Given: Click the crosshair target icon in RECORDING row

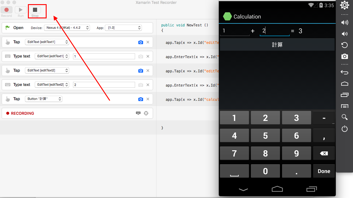Looking at the screenshot, I should pos(146,113).
